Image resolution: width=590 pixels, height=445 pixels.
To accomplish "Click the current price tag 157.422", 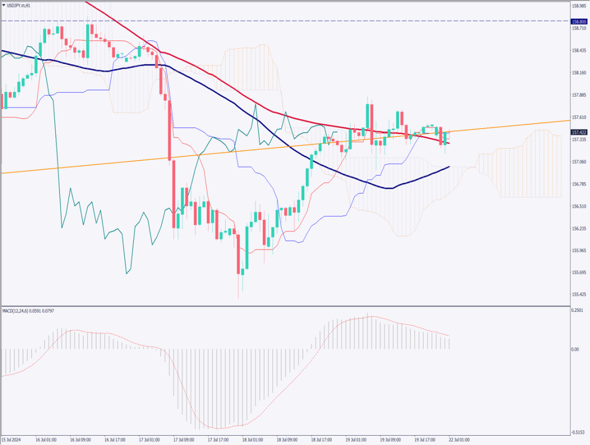I will tap(579, 132).
